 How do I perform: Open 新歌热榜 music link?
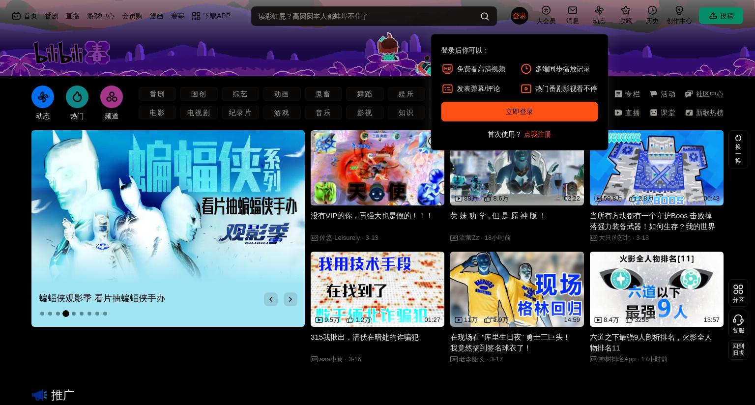click(x=704, y=113)
